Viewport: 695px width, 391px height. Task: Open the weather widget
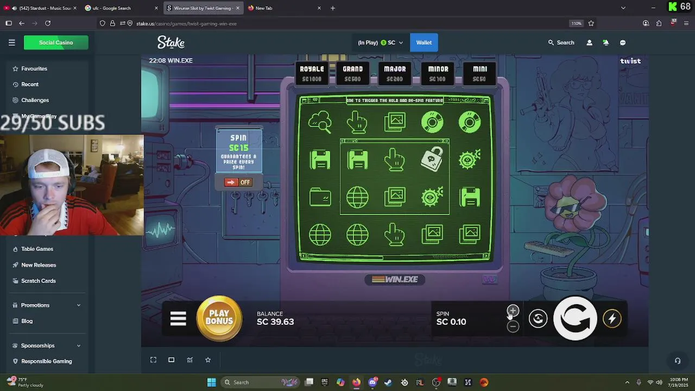[x=24, y=382]
